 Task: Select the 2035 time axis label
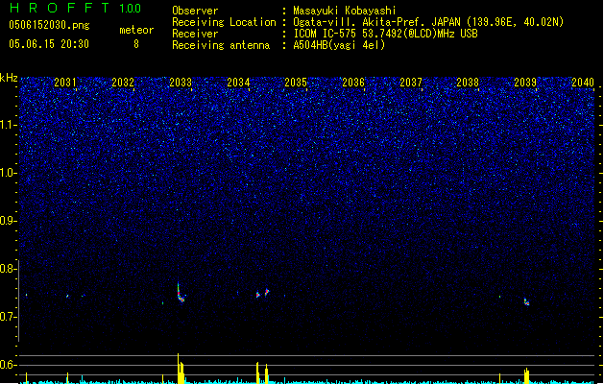tap(296, 83)
